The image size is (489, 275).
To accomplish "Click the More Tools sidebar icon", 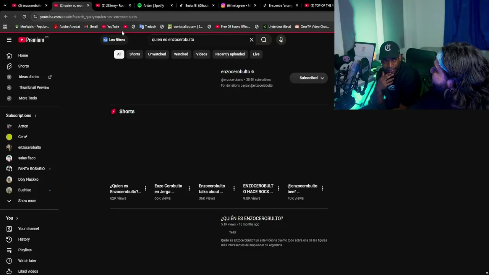I will [x=9, y=98].
